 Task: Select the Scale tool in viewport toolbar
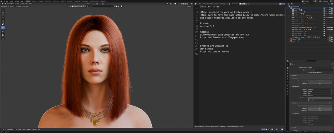[x=3, y=24]
